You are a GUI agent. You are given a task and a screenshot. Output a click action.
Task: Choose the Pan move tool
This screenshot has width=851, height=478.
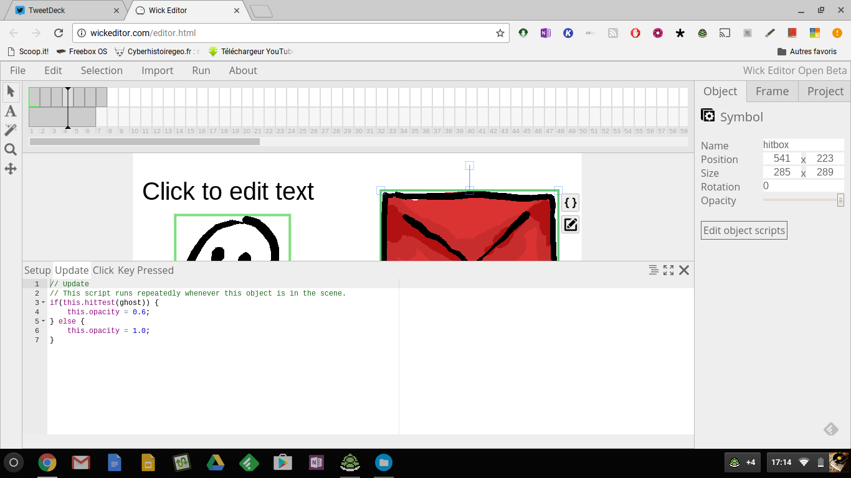tap(11, 169)
